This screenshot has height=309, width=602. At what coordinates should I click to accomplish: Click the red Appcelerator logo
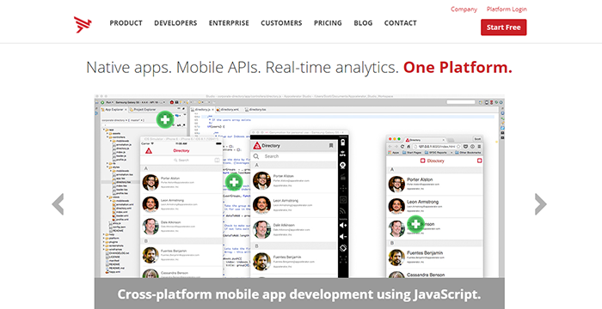click(83, 25)
